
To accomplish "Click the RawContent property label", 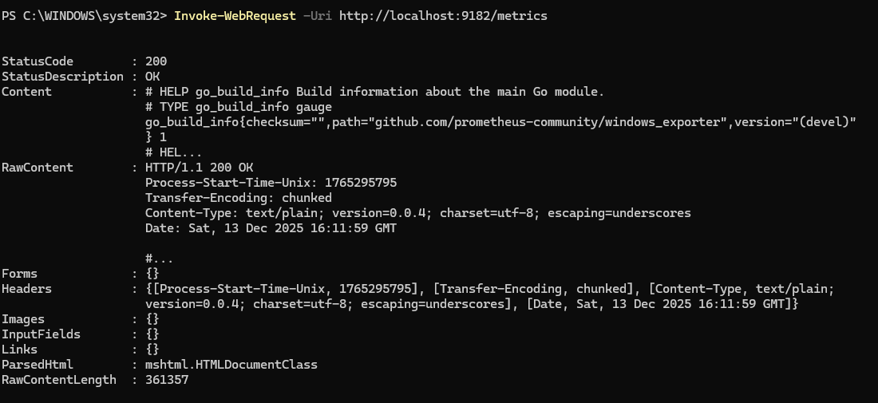I will tap(38, 168).
